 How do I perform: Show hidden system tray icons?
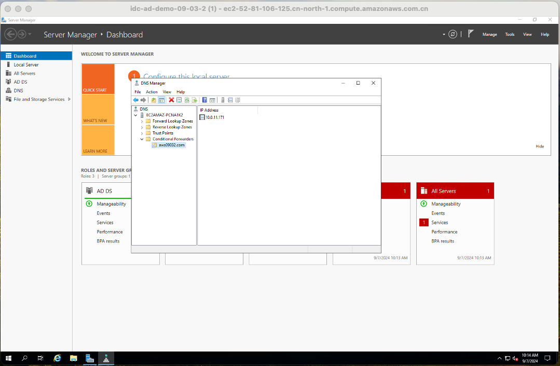(499, 358)
